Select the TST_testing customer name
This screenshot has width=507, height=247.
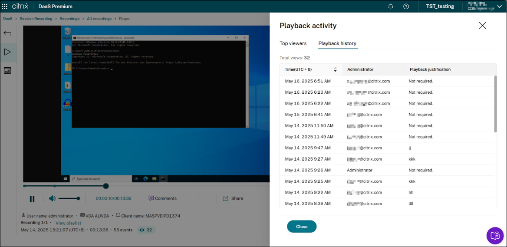pyautogui.click(x=441, y=6)
